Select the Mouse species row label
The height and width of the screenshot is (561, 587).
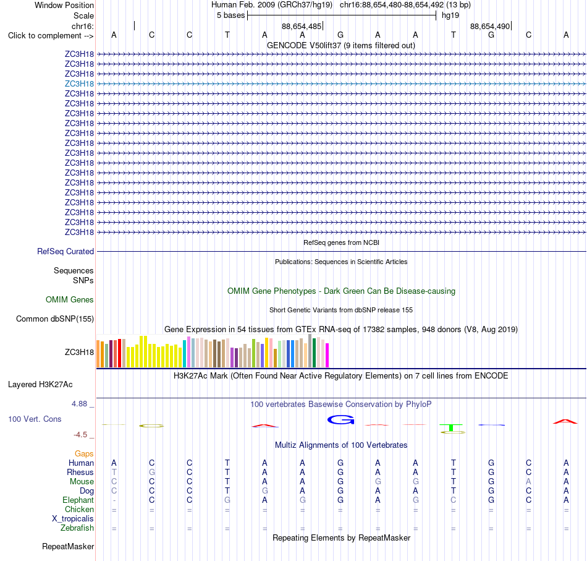(x=82, y=482)
